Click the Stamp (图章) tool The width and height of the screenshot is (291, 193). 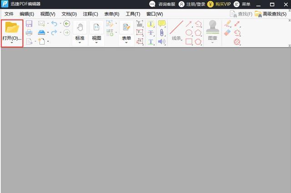coord(213,27)
